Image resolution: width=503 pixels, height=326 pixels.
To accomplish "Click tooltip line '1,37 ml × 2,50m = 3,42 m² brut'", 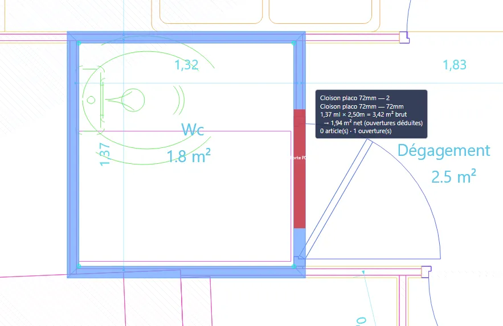I will [363, 114].
